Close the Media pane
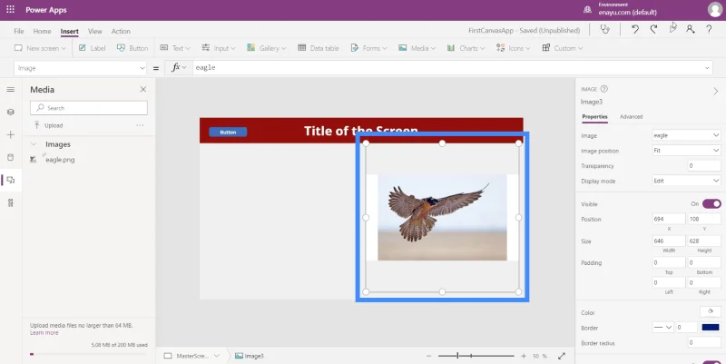This screenshot has height=364, width=726. [143, 89]
